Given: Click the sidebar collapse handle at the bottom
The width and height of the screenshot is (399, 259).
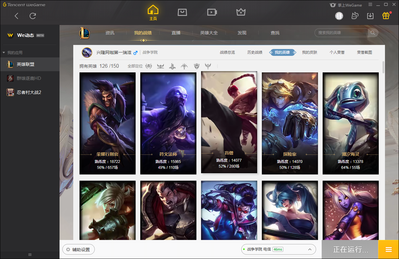Looking at the screenshot, I should (x=30, y=255).
